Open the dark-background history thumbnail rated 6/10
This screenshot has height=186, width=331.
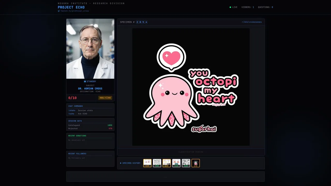(x=195, y=163)
